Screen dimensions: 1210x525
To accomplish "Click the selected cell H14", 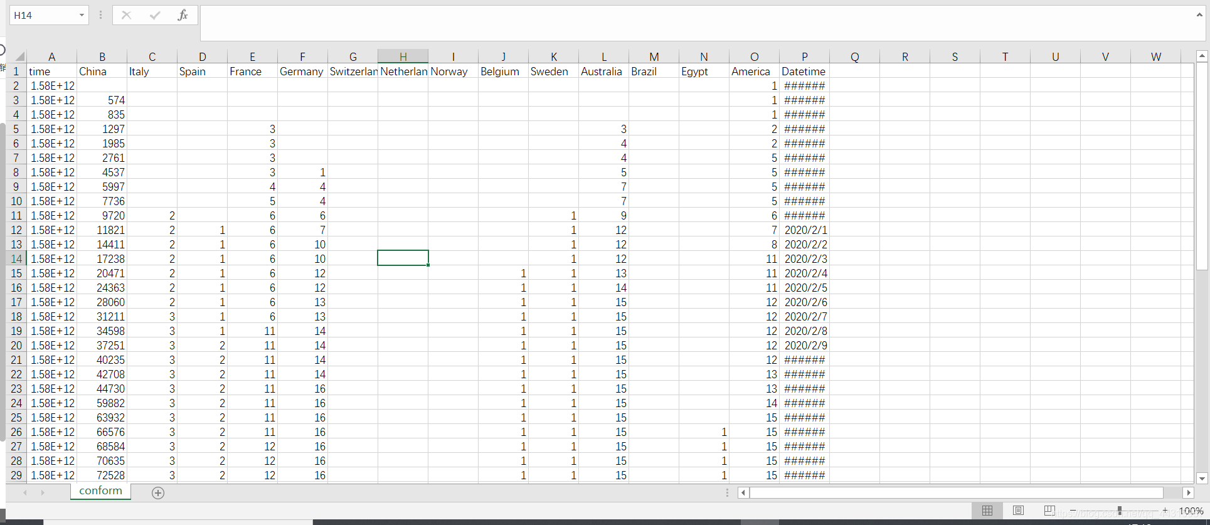I will tap(403, 258).
